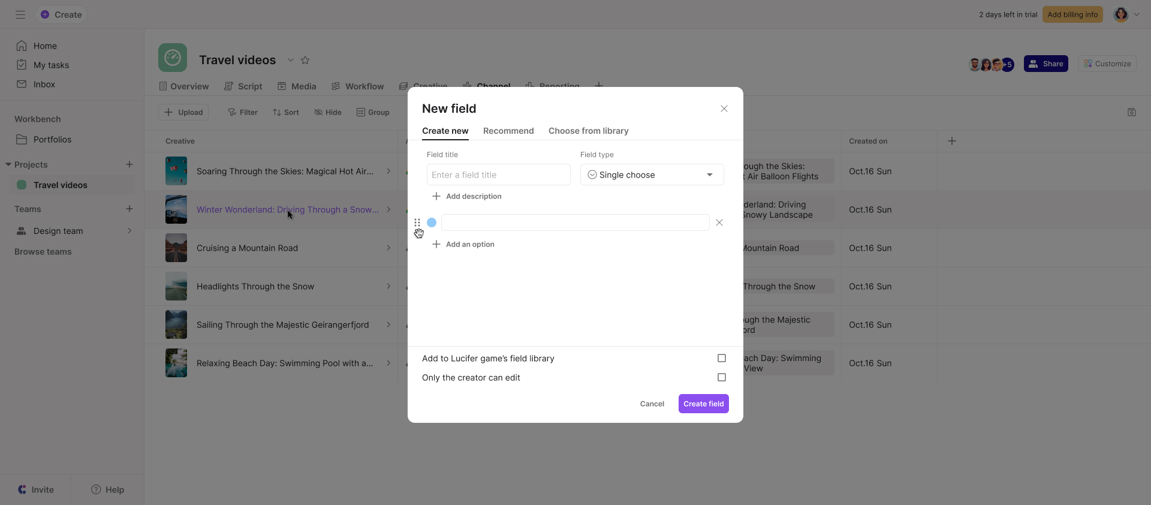1151x505 pixels.
Task: Open Inbox from the sidebar
Action: 44,85
